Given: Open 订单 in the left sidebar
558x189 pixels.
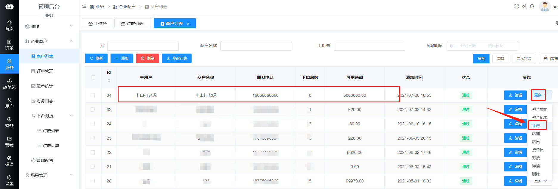Looking at the screenshot, I should point(9,45).
